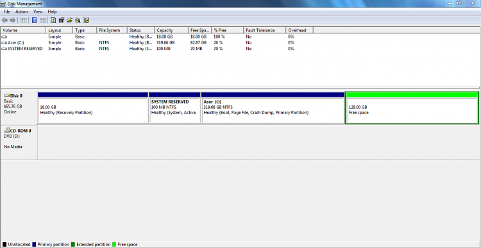The width and height of the screenshot is (481, 248).
Task: Toggle the Show/Hide Console Tree icon
Action: coord(23,21)
